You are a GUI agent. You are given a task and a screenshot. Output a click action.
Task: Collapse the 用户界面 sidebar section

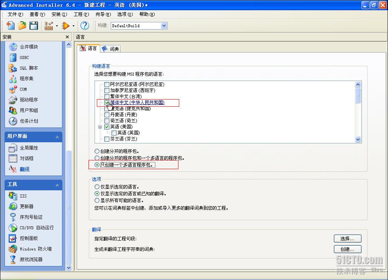tap(57, 137)
